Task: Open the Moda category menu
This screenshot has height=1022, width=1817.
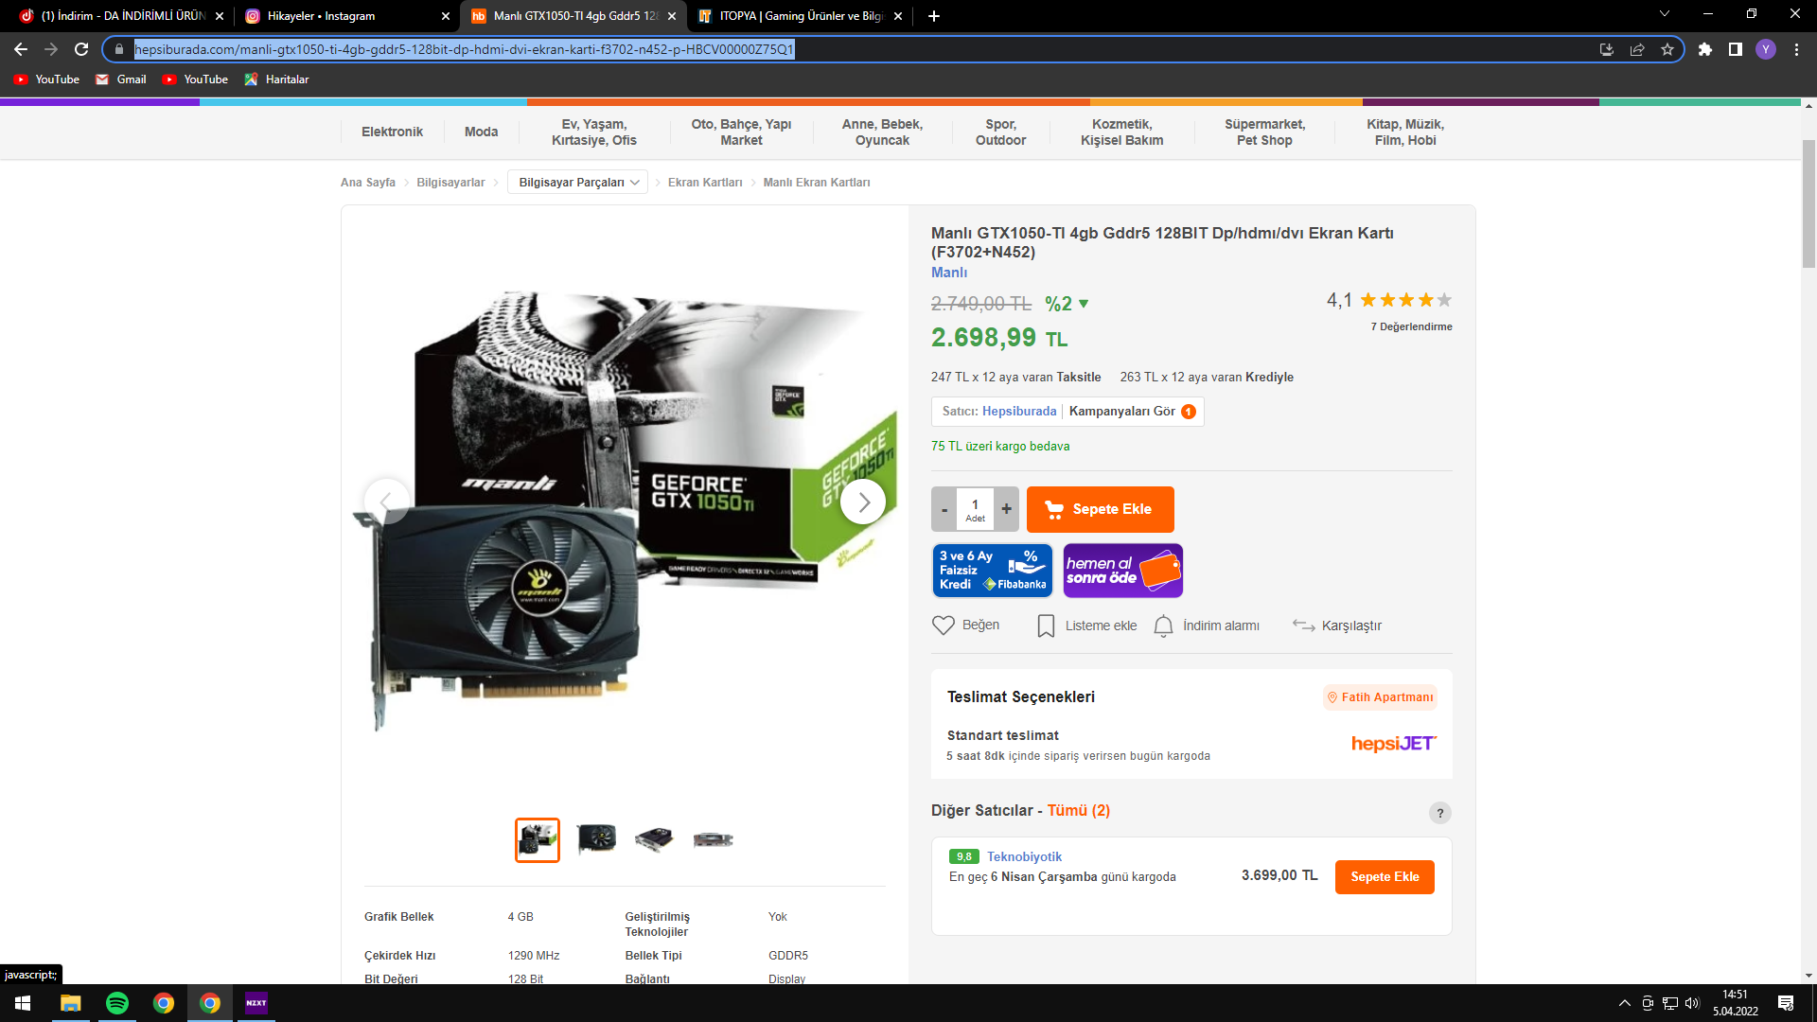Action: [x=481, y=132]
